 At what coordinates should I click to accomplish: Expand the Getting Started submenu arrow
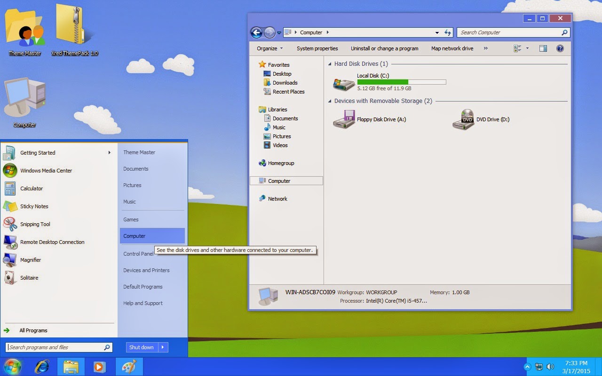pyautogui.click(x=110, y=153)
